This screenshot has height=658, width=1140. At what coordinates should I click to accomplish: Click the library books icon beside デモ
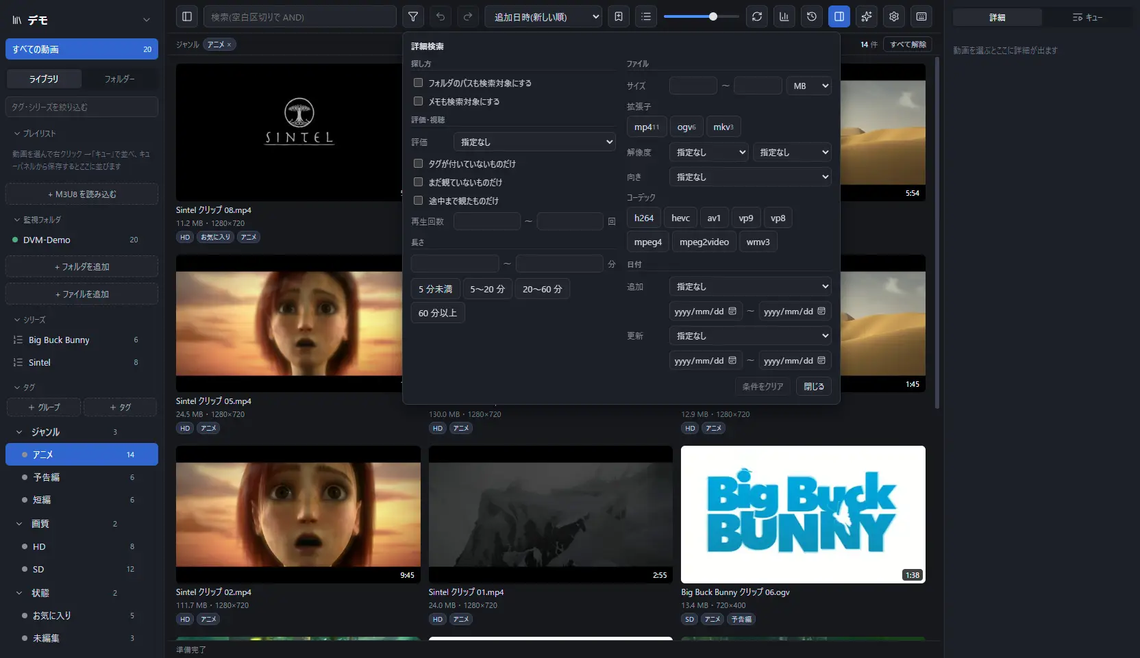16,21
